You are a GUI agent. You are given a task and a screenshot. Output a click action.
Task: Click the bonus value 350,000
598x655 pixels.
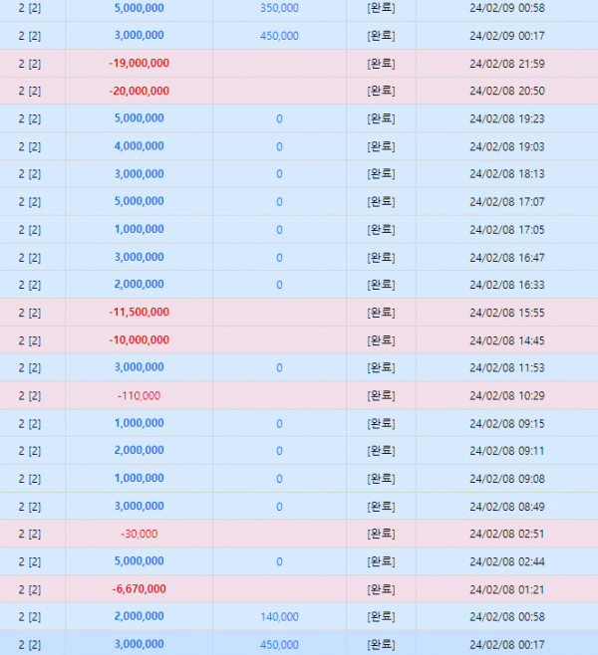coord(279,8)
